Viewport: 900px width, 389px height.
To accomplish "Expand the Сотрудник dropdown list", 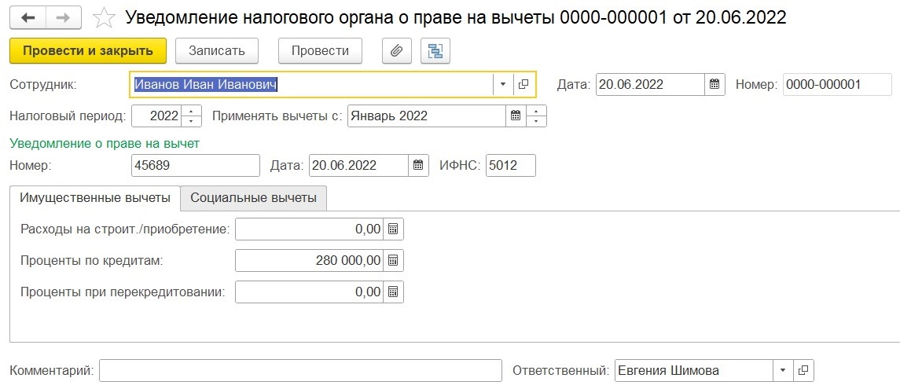I will (503, 84).
